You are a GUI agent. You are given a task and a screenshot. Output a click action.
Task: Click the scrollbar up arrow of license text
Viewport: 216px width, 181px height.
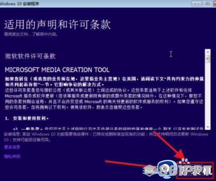tap(208, 52)
